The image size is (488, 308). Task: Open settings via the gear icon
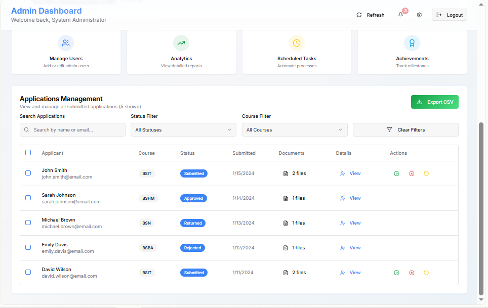[419, 15]
